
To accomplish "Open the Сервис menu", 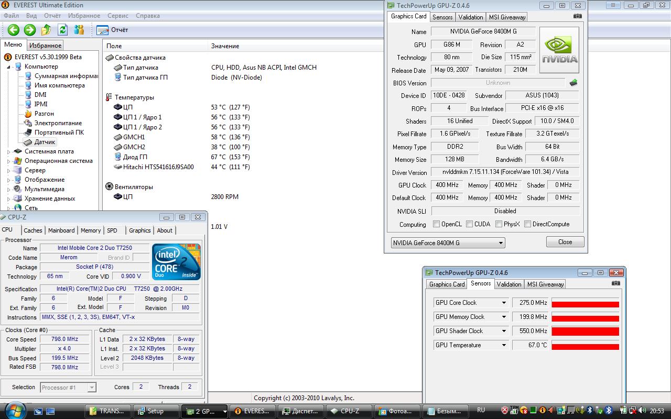I will point(117,16).
